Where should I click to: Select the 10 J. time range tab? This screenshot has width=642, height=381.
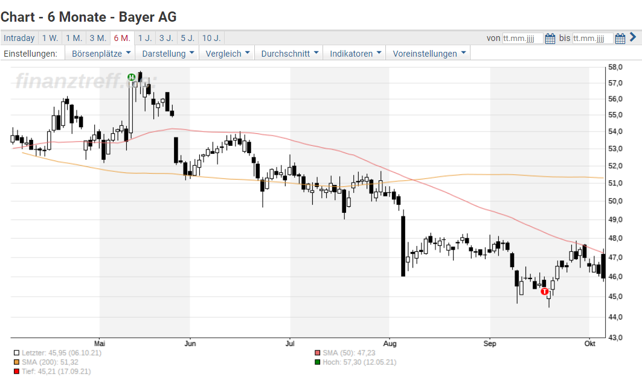tap(211, 38)
